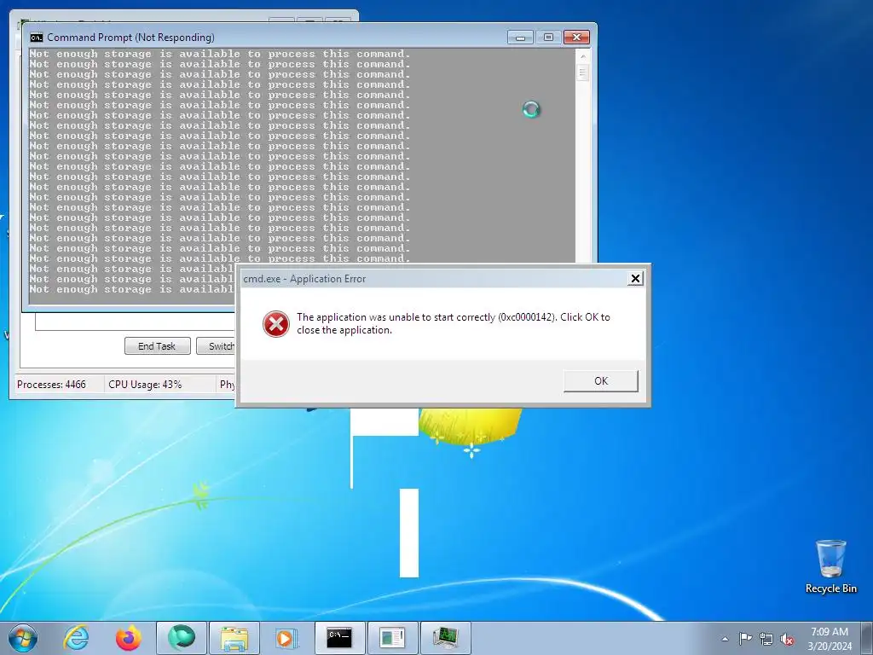Click the Command Prompt vertical scrollbar thumb

pyautogui.click(x=583, y=73)
